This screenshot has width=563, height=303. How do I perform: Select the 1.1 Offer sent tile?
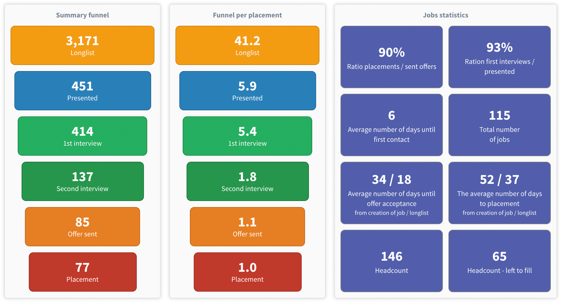click(247, 226)
